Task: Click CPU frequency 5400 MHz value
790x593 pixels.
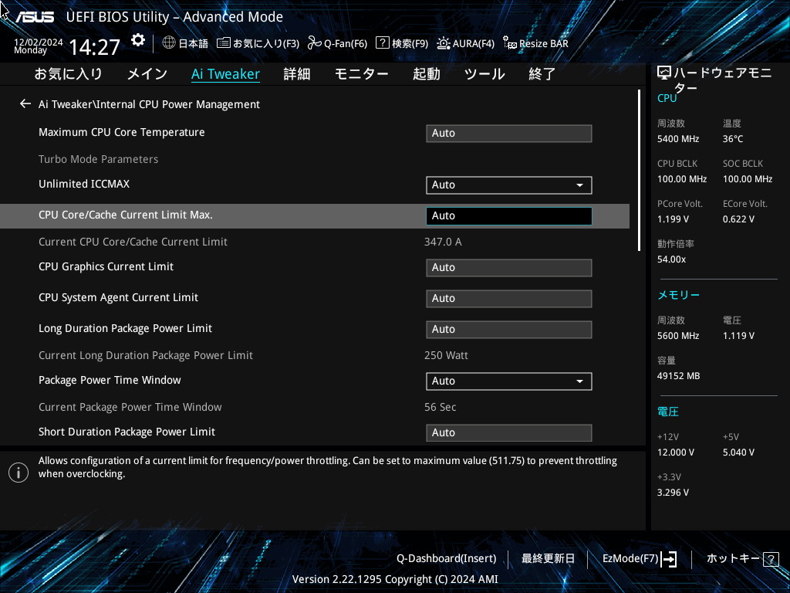Action: (678, 139)
